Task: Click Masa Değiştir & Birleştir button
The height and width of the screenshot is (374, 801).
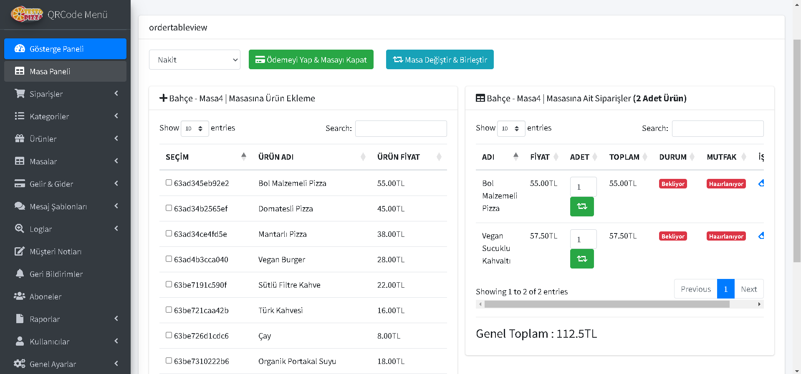Action: (440, 60)
